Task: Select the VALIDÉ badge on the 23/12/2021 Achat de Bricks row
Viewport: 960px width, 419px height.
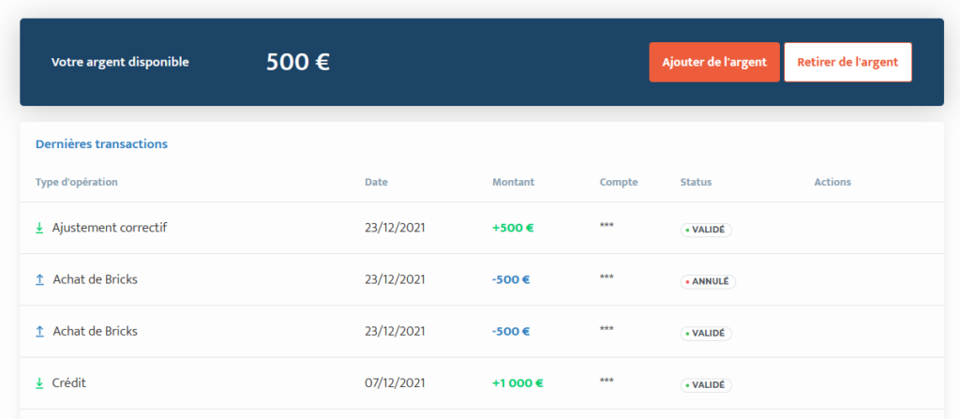Action: click(706, 334)
